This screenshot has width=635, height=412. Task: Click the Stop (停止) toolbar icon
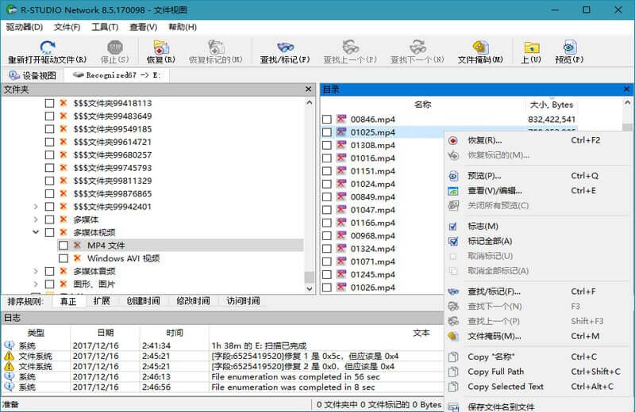(x=115, y=47)
